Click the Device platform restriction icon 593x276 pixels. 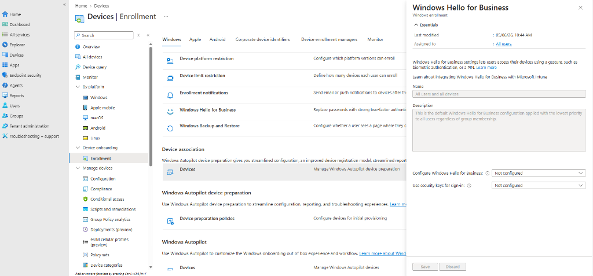point(170,61)
